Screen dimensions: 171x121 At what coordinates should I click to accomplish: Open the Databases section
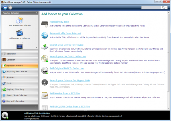point(20,54)
